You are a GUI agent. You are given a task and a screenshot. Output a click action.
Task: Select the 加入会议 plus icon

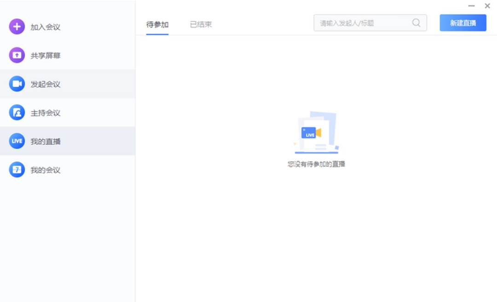coord(17,27)
